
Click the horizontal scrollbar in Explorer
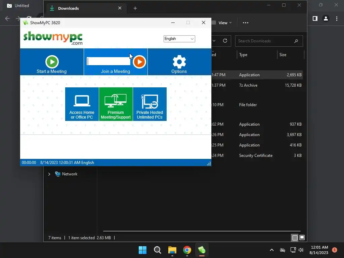202,231
